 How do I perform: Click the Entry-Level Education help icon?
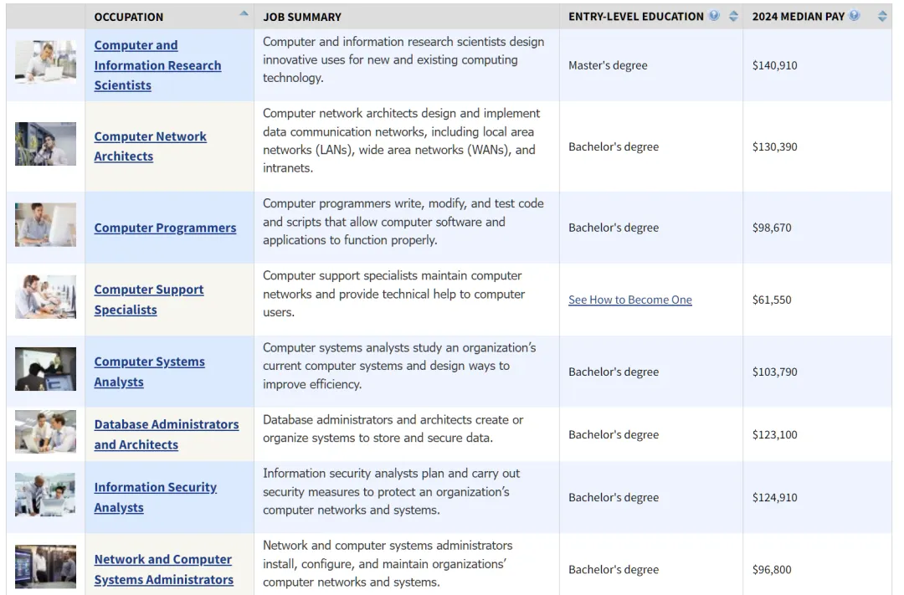(x=714, y=16)
